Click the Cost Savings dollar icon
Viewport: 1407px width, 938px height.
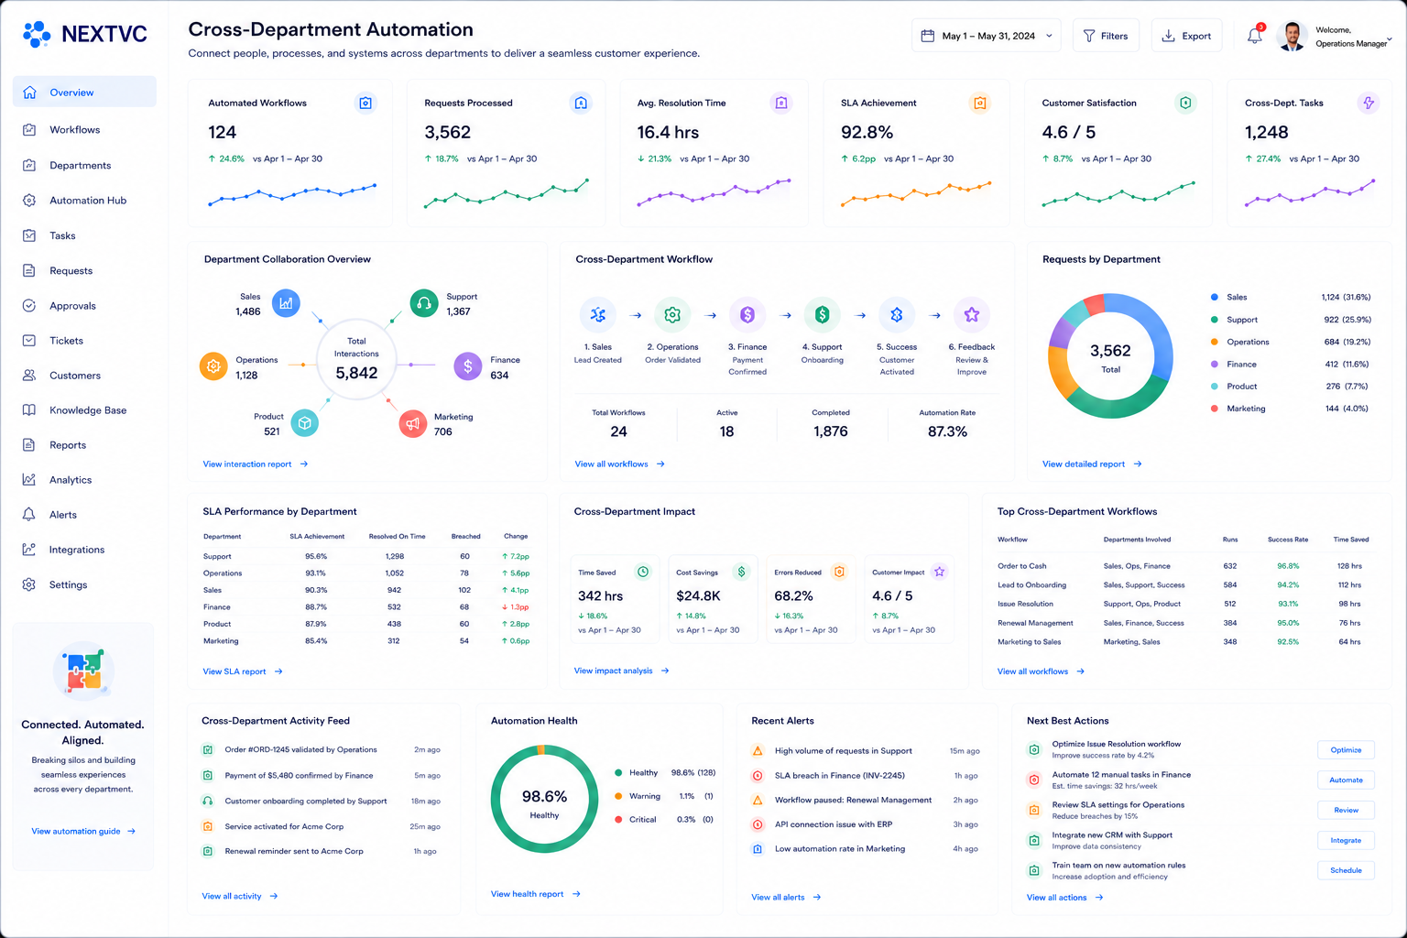(741, 572)
